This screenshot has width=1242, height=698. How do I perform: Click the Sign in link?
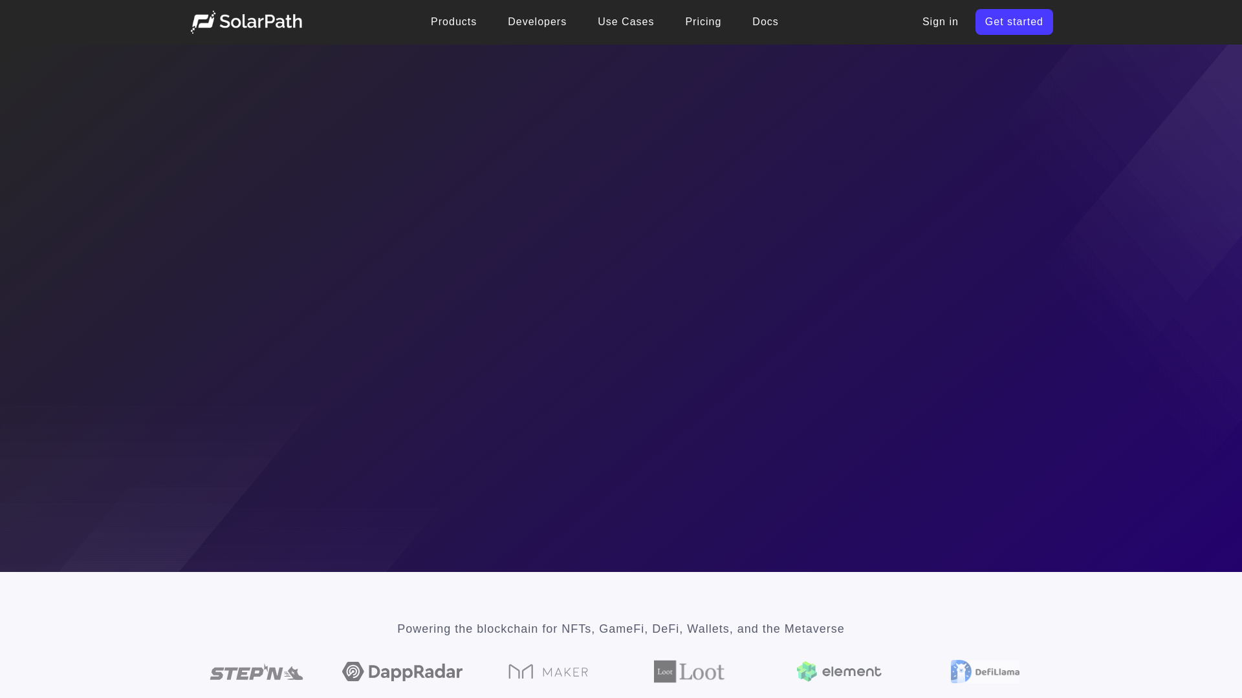[940, 22]
